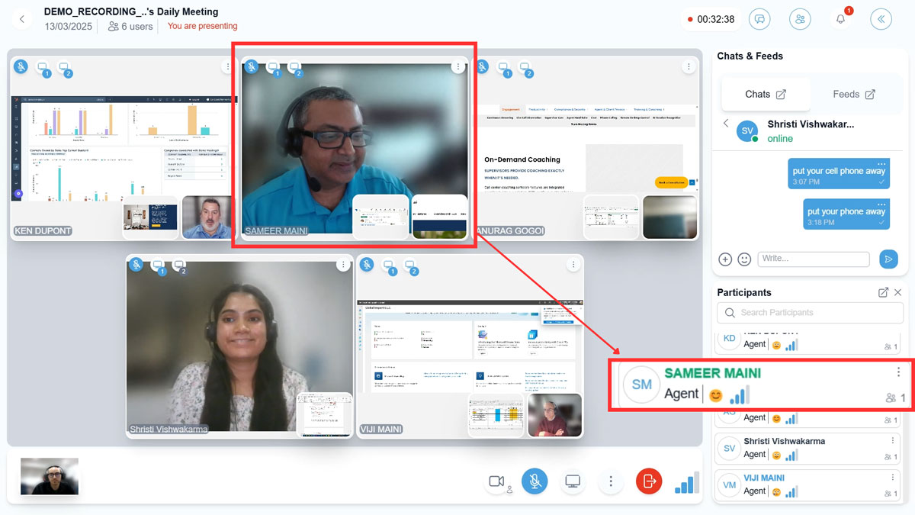
Task: Check the notification bell with badge
Action: tap(840, 20)
